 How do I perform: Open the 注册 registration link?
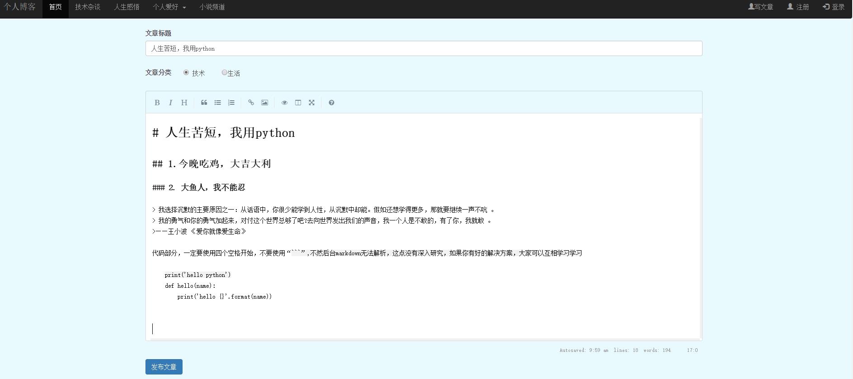[798, 7]
